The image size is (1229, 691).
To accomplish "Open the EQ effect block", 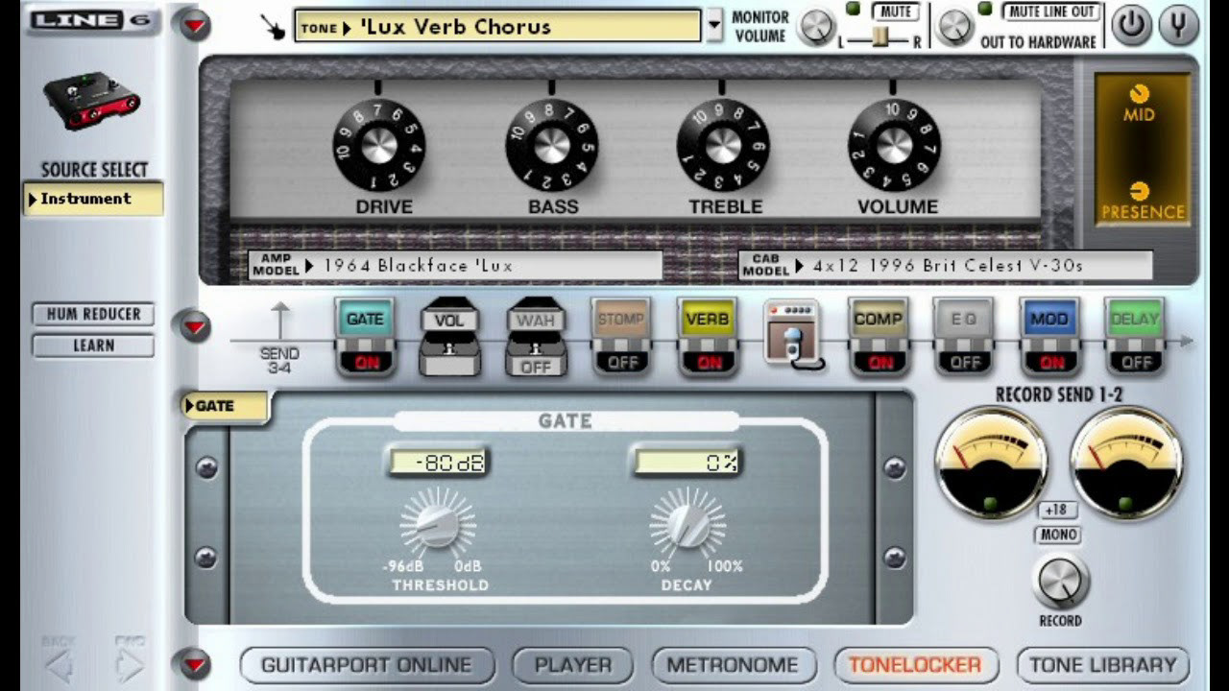I will tap(963, 320).
